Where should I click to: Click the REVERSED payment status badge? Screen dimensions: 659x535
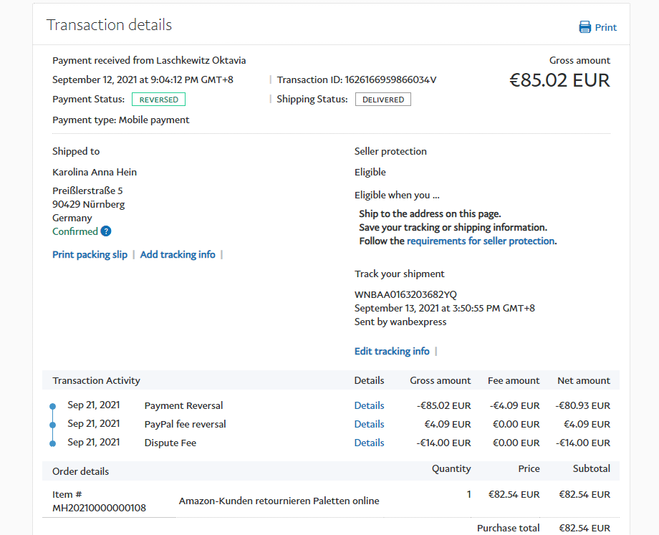[159, 100]
